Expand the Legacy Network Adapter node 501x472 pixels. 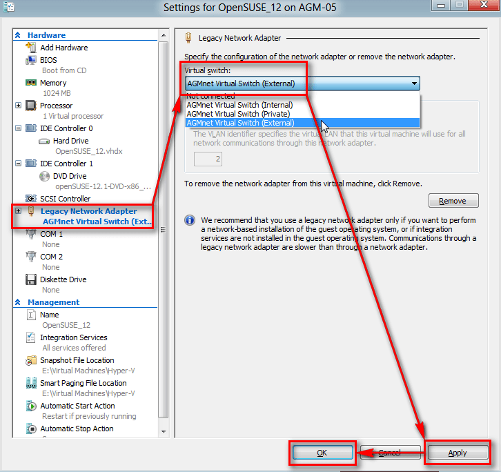19,211
